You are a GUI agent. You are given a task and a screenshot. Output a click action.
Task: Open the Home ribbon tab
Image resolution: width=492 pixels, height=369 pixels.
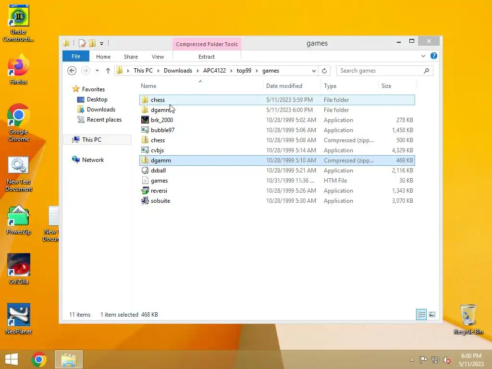click(x=103, y=57)
